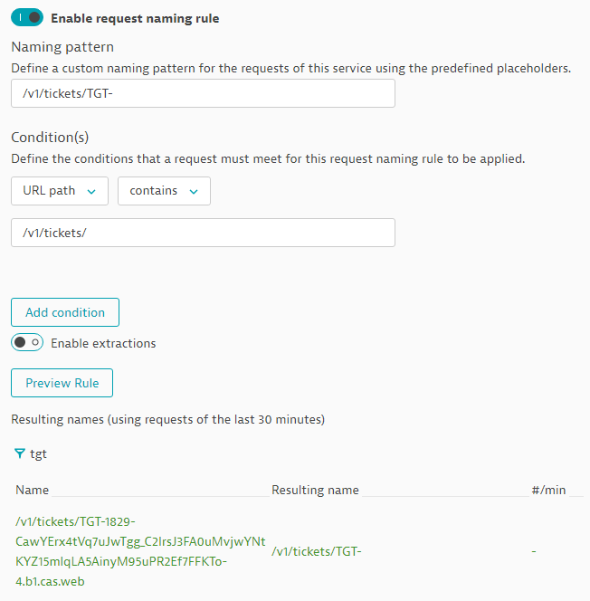Focus the Naming pattern input field
Viewport: 590px width, 601px height.
tap(203, 93)
